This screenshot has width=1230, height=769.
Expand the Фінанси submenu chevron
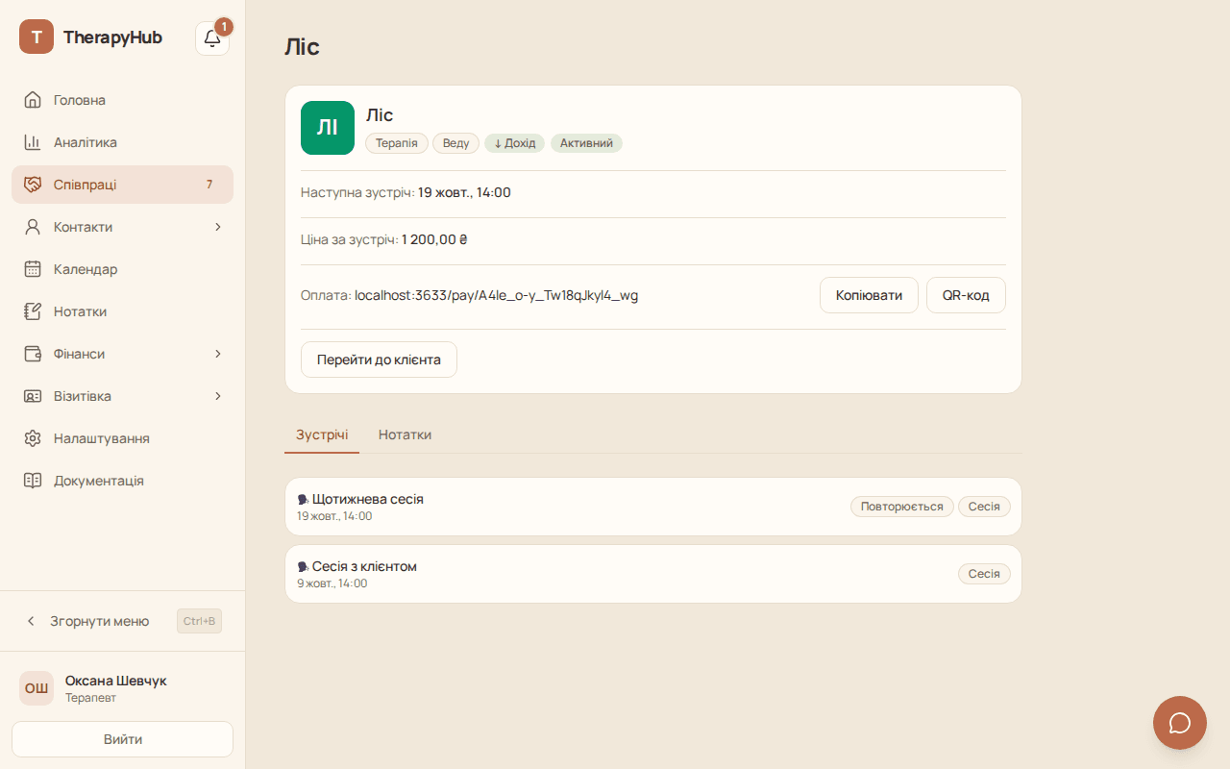[x=218, y=354]
